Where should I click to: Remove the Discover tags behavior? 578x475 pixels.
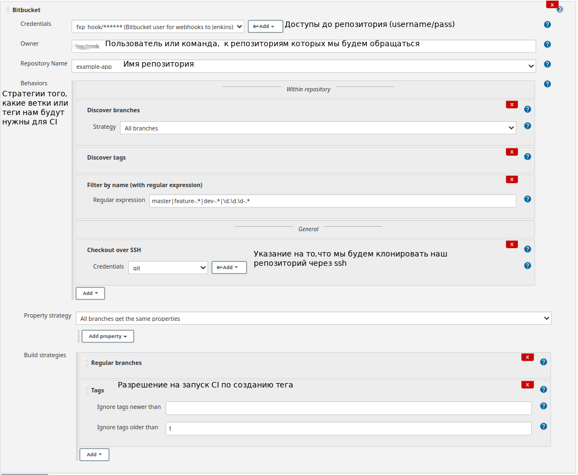point(511,151)
